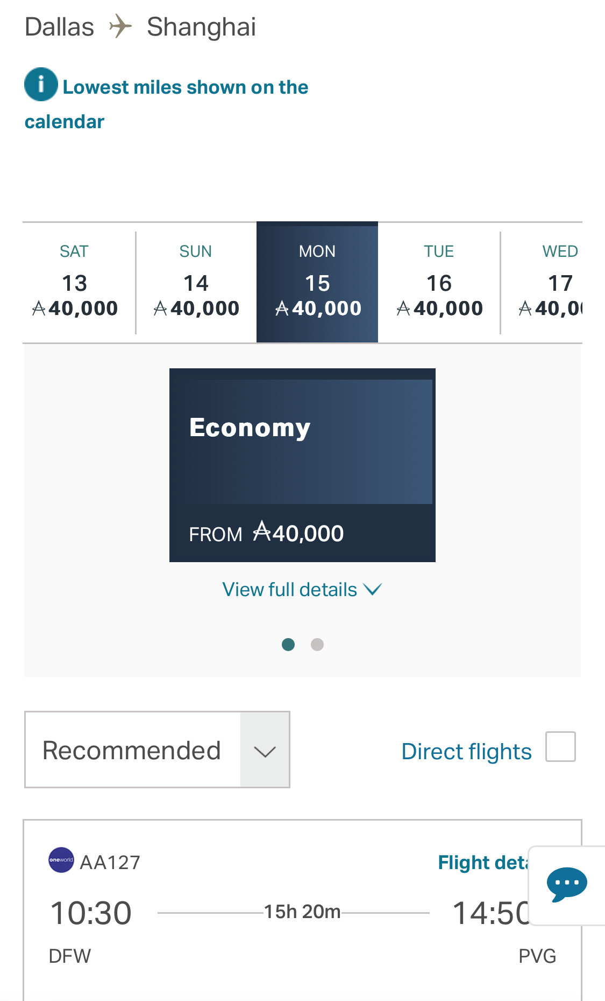Choose the Economy fare card
This screenshot has width=605, height=1001.
[302, 465]
